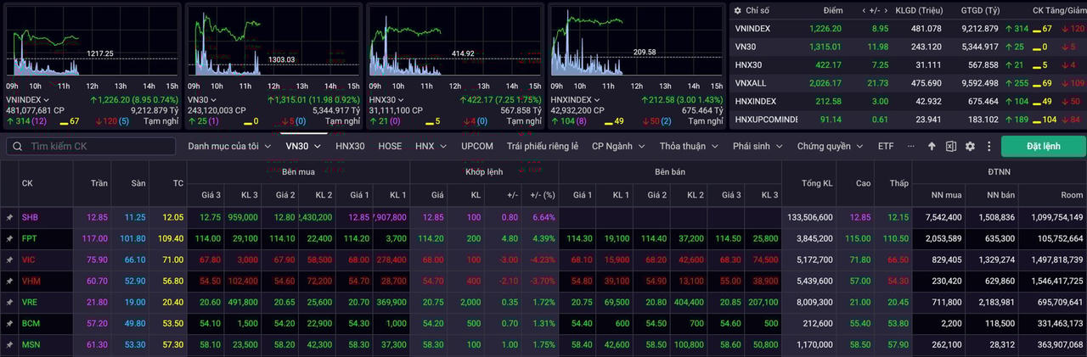This screenshot has height=357, width=1087.
Task: Toggle the pin on the VIC row
Action: click(x=9, y=259)
